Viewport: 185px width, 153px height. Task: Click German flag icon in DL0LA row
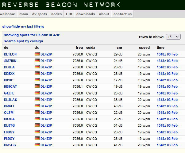tap(37, 67)
